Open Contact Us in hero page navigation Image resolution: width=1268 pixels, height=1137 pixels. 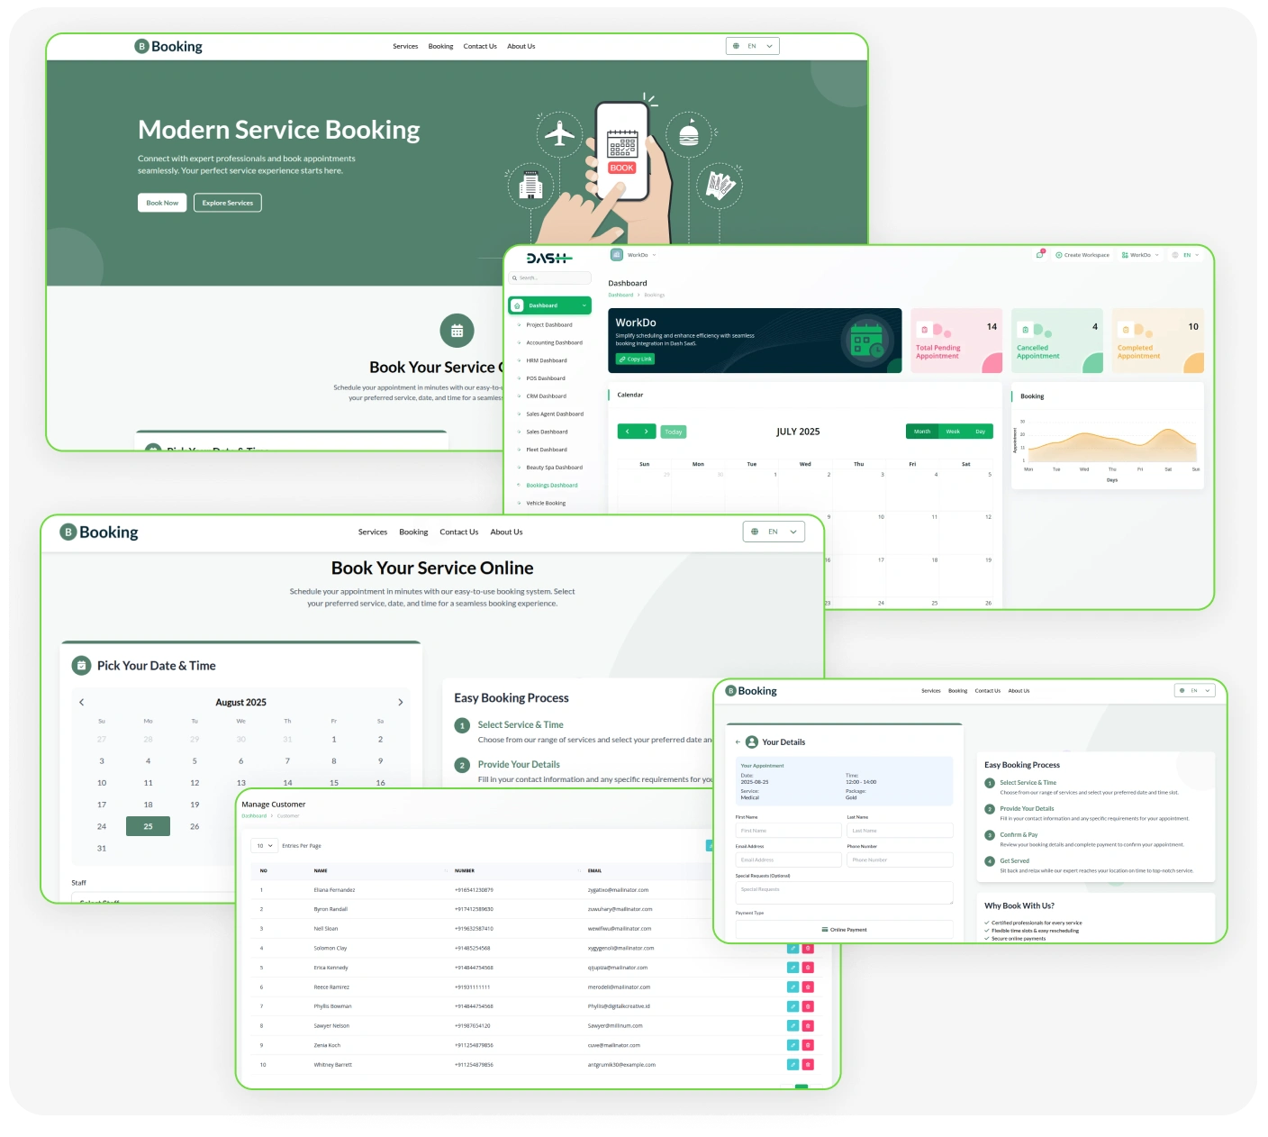pos(480,46)
